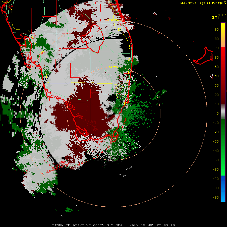Viewport: 227px width, 227px height.
Task: Click the -10 value on velocity scale
Action: click(x=216, y=123)
